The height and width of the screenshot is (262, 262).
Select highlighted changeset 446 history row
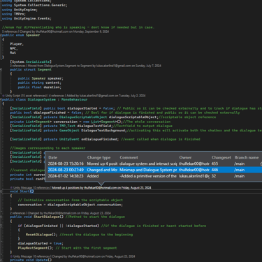click(x=154, y=170)
